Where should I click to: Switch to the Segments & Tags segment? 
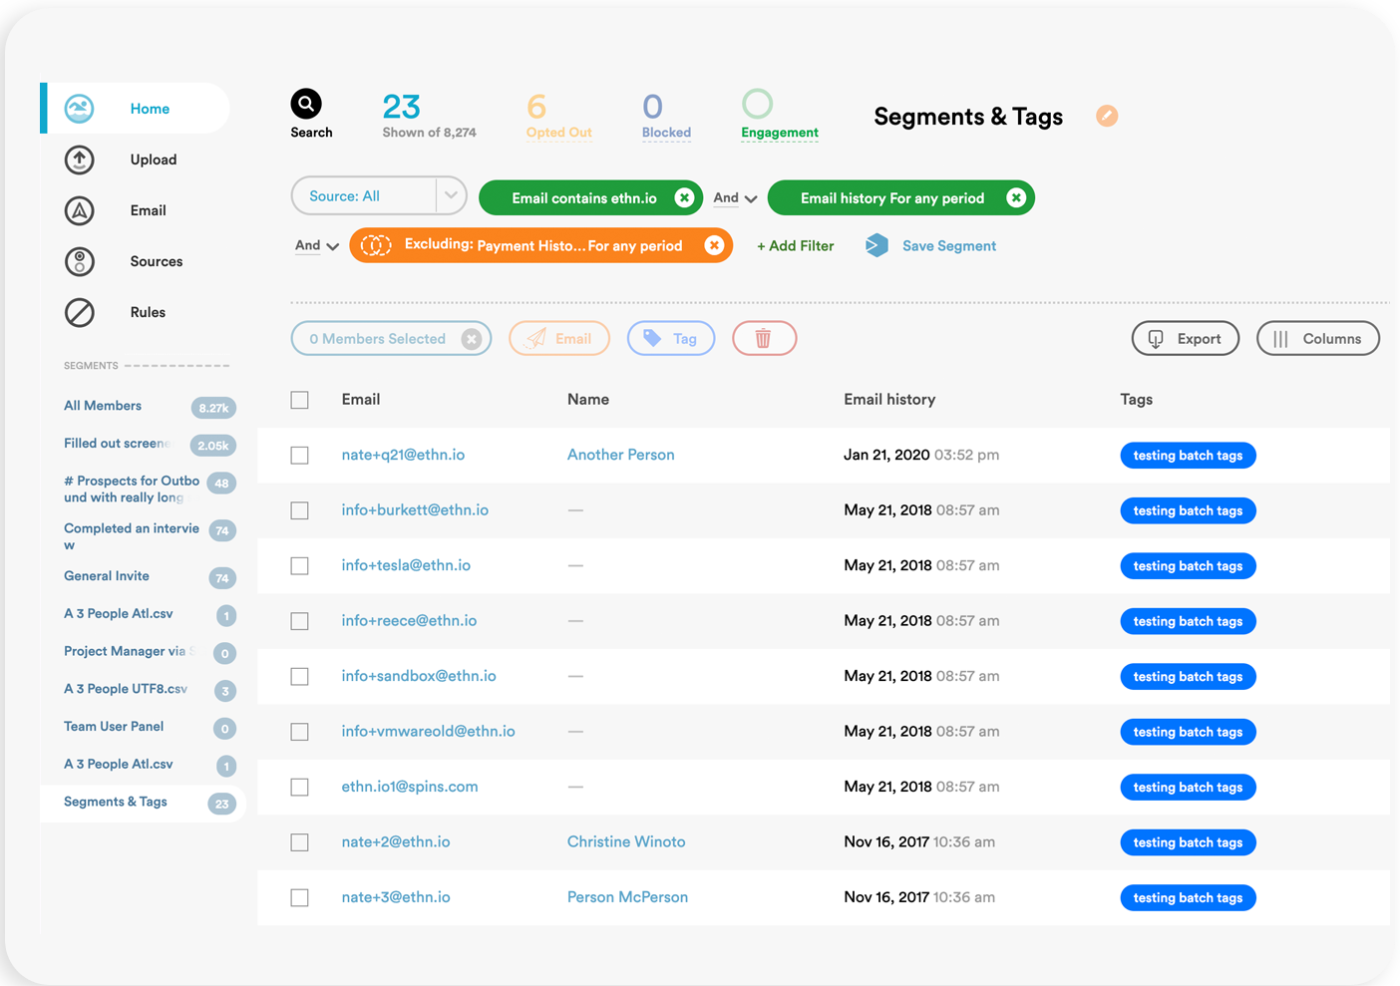pos(115,801)
